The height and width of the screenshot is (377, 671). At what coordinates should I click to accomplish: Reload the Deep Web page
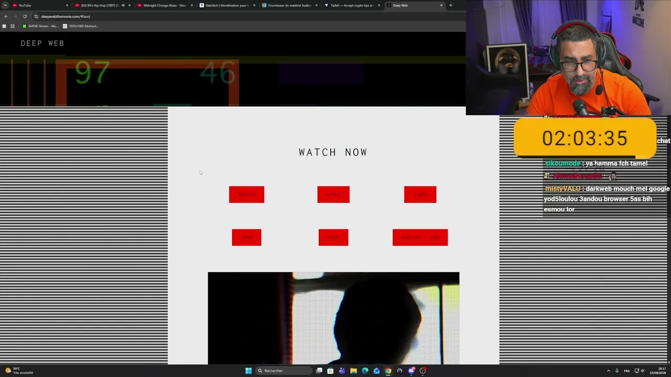pos(25,16)
